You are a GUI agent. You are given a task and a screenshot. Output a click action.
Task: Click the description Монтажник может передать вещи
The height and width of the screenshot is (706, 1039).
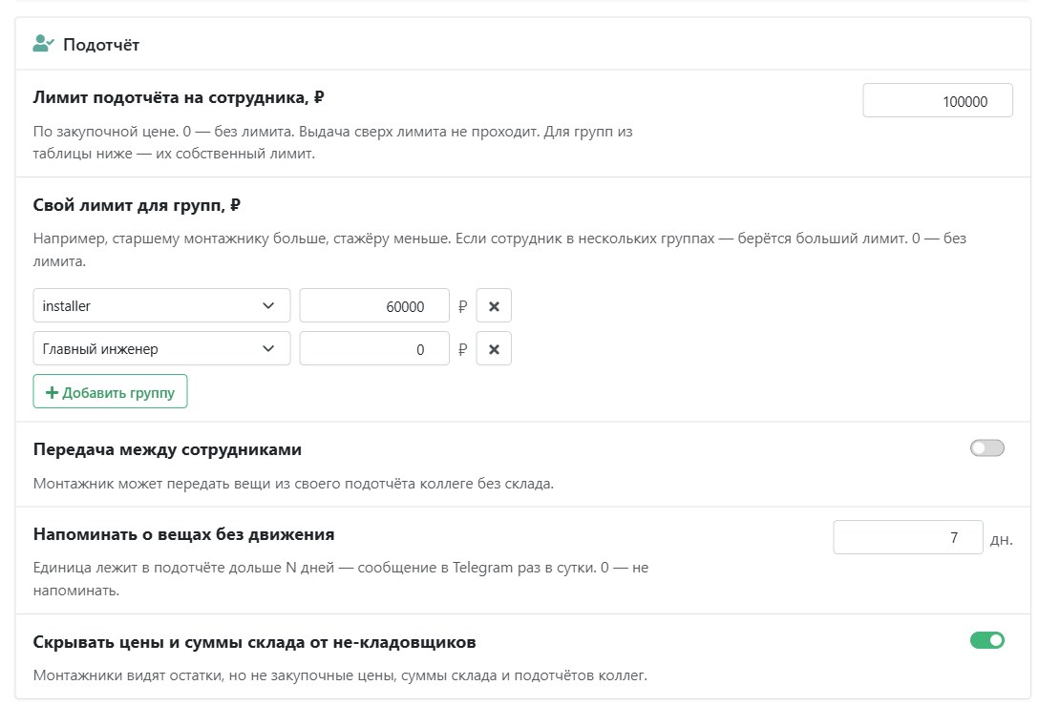pos(293,484)
